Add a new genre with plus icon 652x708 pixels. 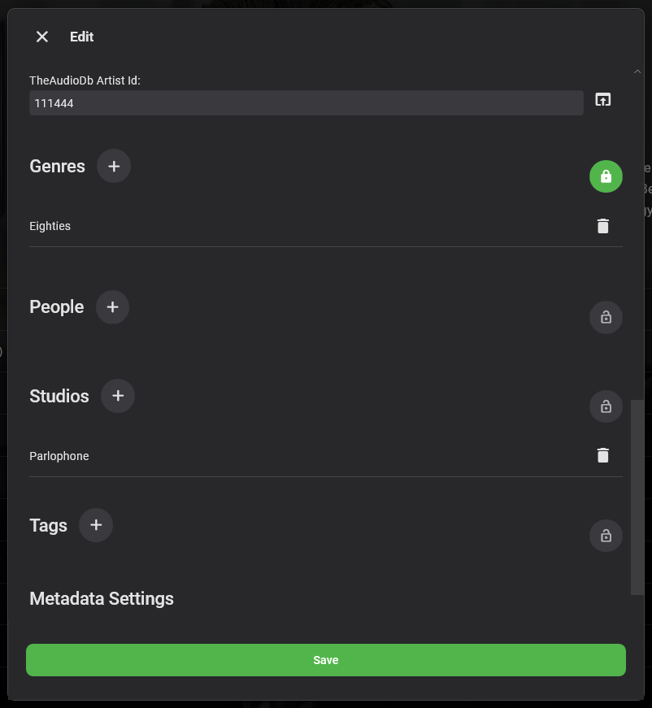coord(114,166)
